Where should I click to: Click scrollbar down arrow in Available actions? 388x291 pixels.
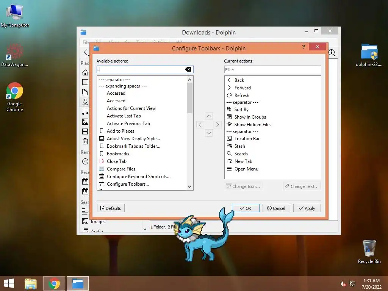point(189,187)
